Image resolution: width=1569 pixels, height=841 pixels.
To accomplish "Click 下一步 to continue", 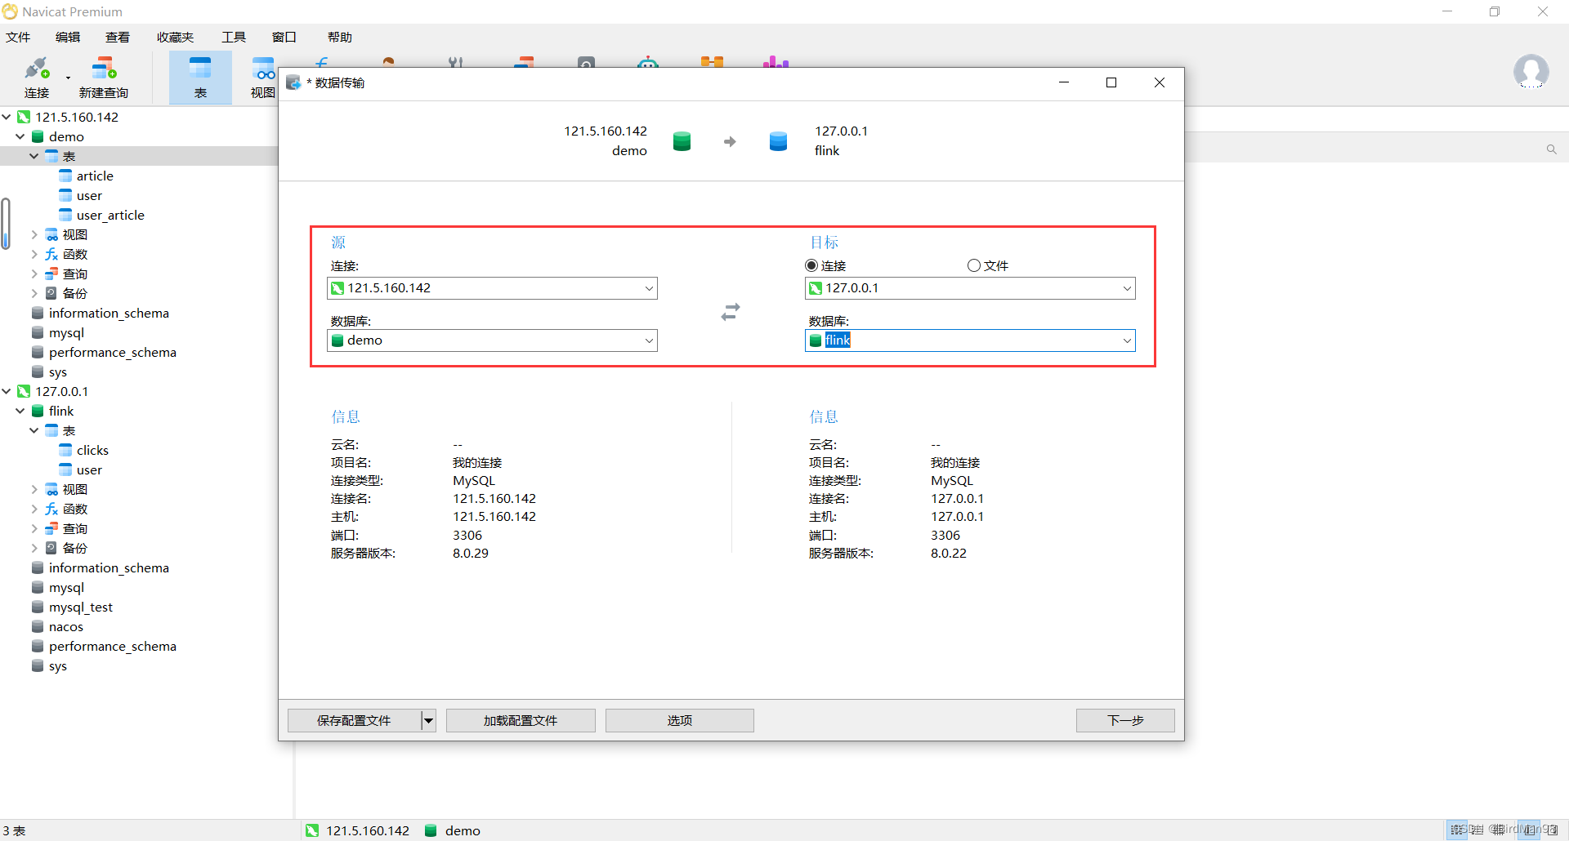I will 1125,720.
